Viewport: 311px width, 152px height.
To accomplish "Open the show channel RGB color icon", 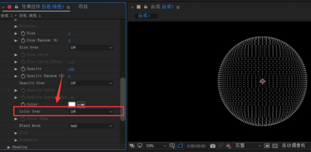I will tap(228, 146).
